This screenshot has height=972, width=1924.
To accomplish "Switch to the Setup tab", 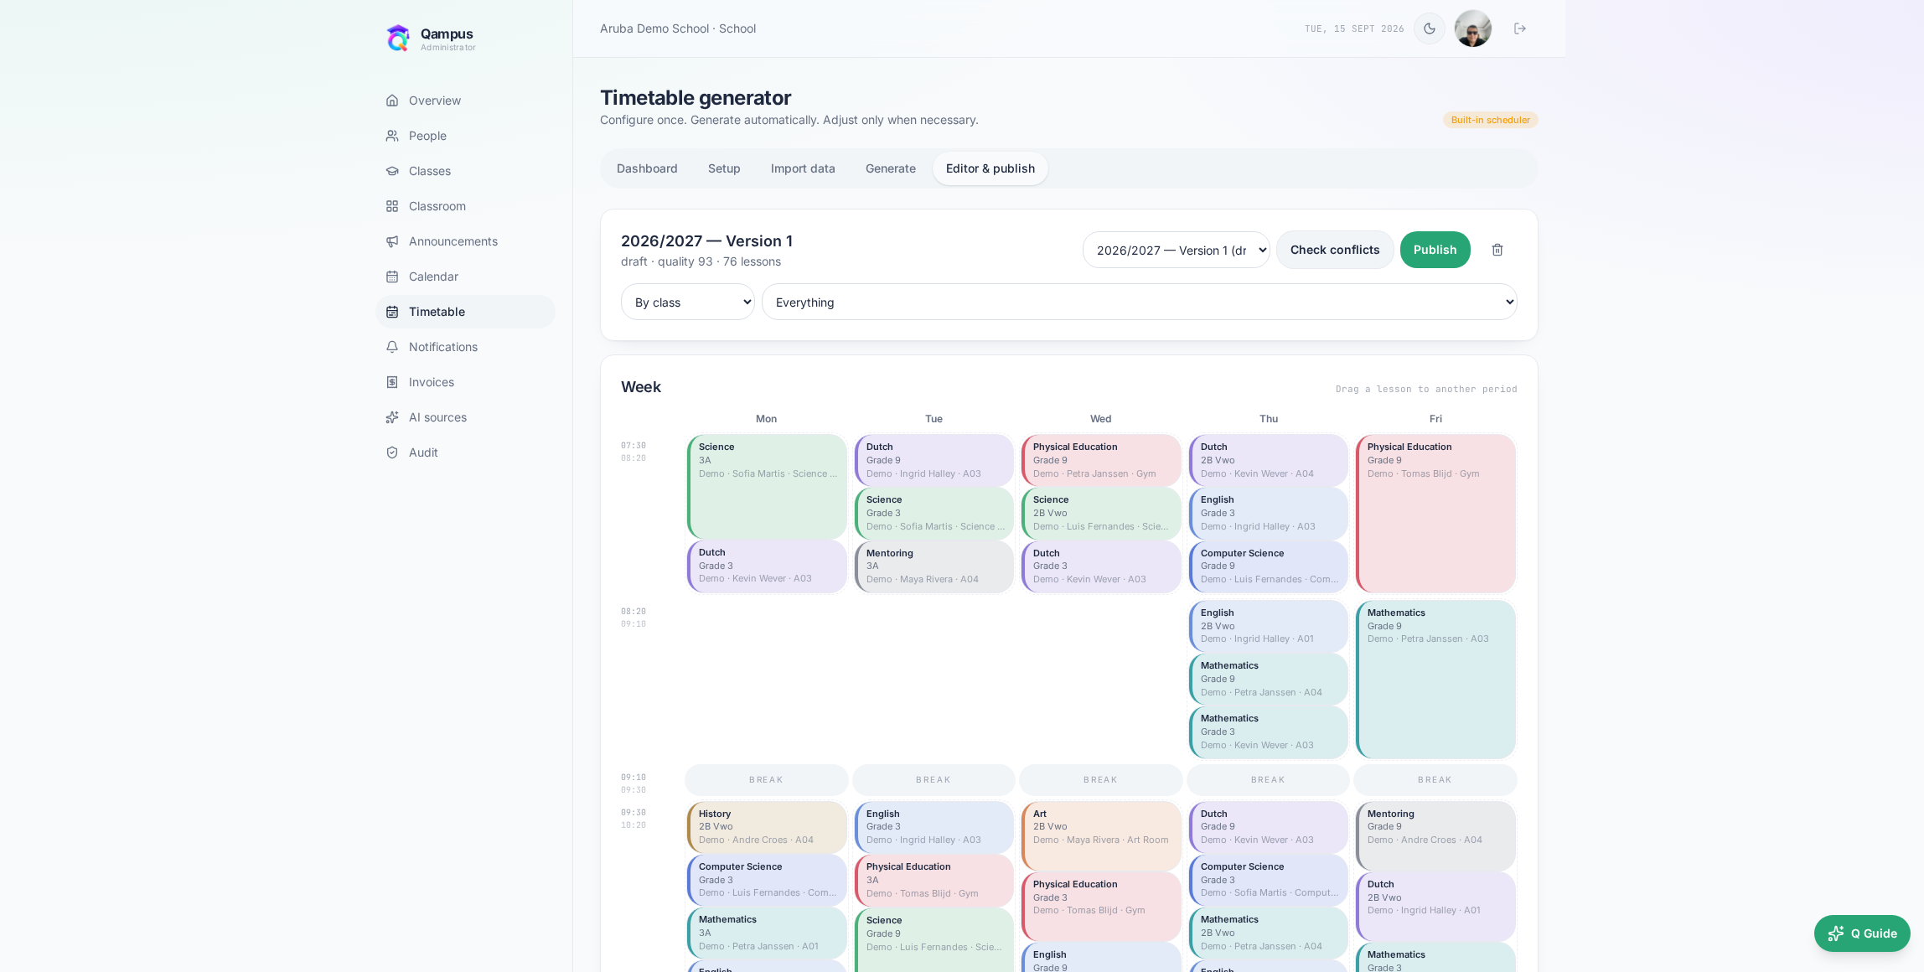I will click(x=724, y=168).
